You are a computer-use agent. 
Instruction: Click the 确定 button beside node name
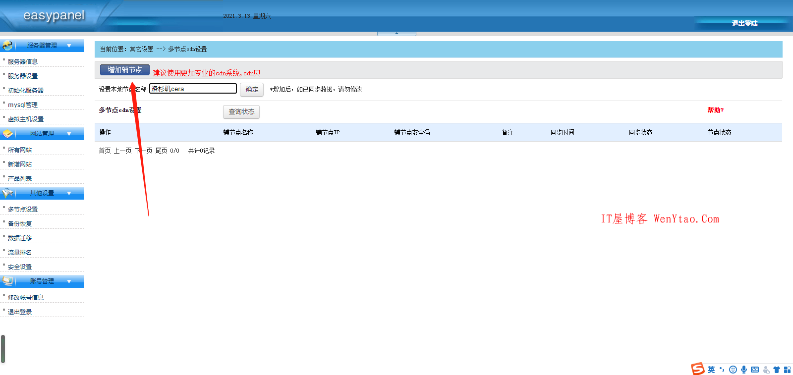[x=252, y=90]
